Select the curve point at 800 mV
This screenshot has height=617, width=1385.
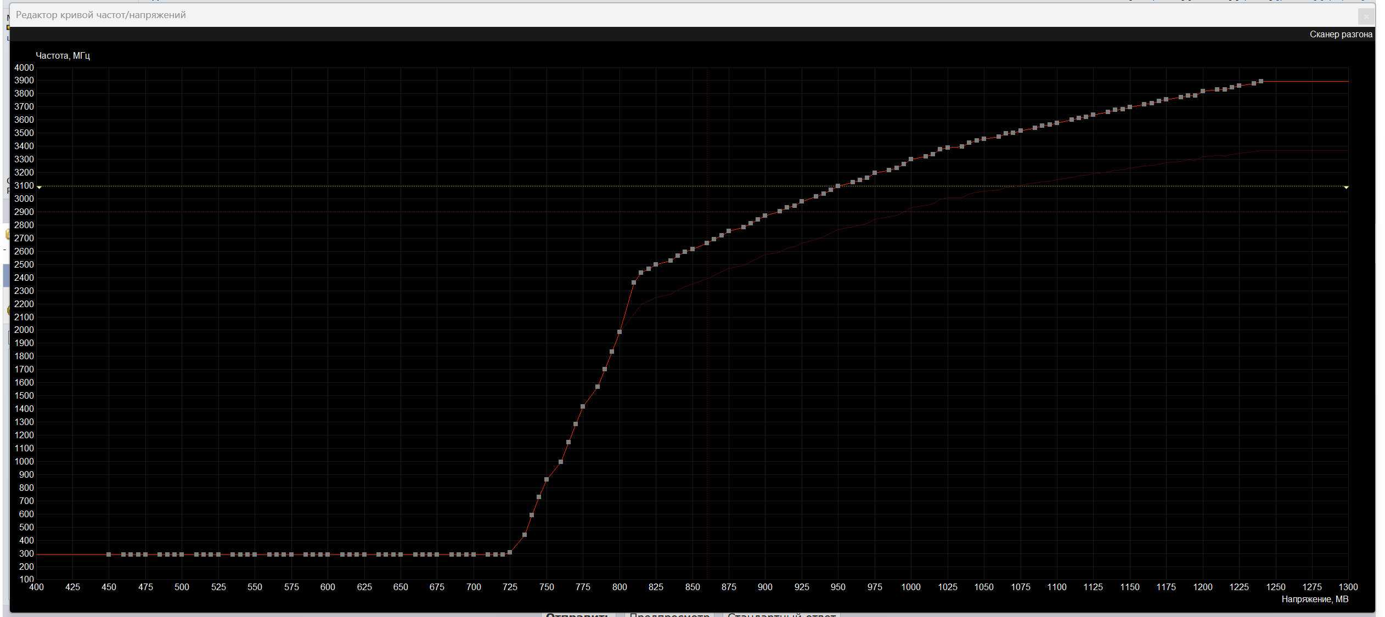click(x=620, y=332)
